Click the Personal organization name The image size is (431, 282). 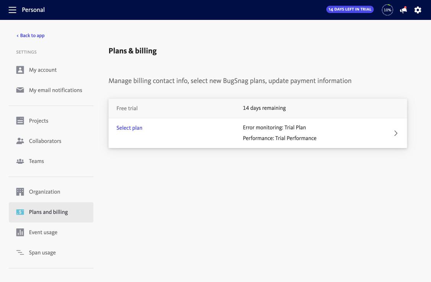33,10
